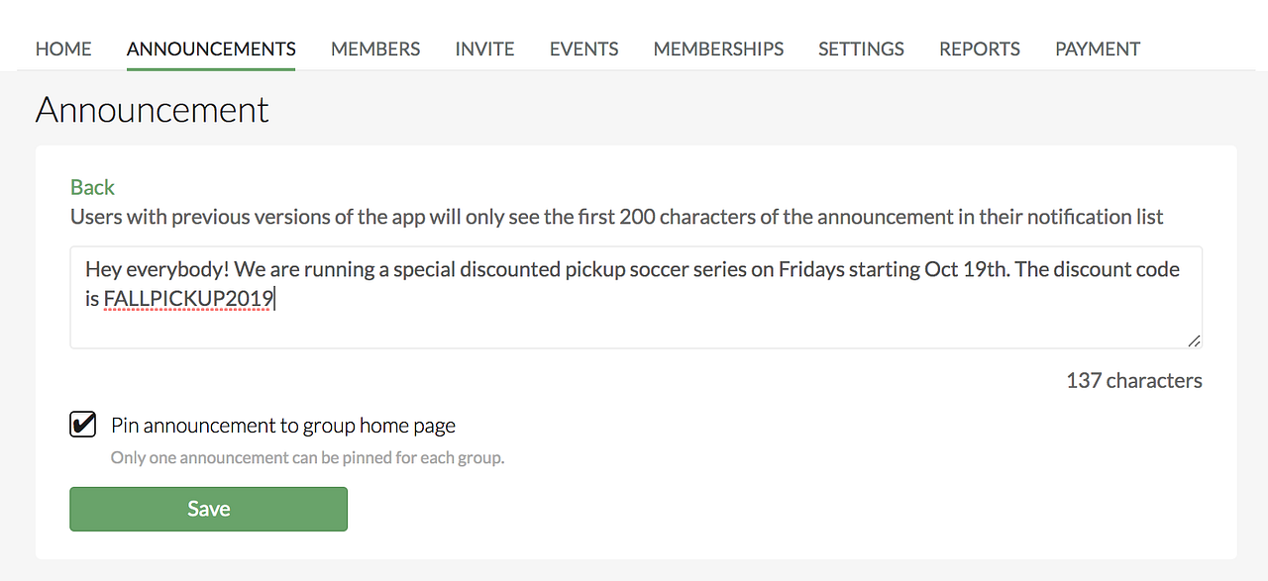Screen dimensions: 1268x581
Task: Click the 'Pin announcement to group home page' label
Action: click(x=283, y=426)
